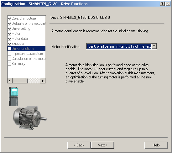
Task: Toggle the Encoder checkbox
Action: pyautogui.click(x=10, y=44)
